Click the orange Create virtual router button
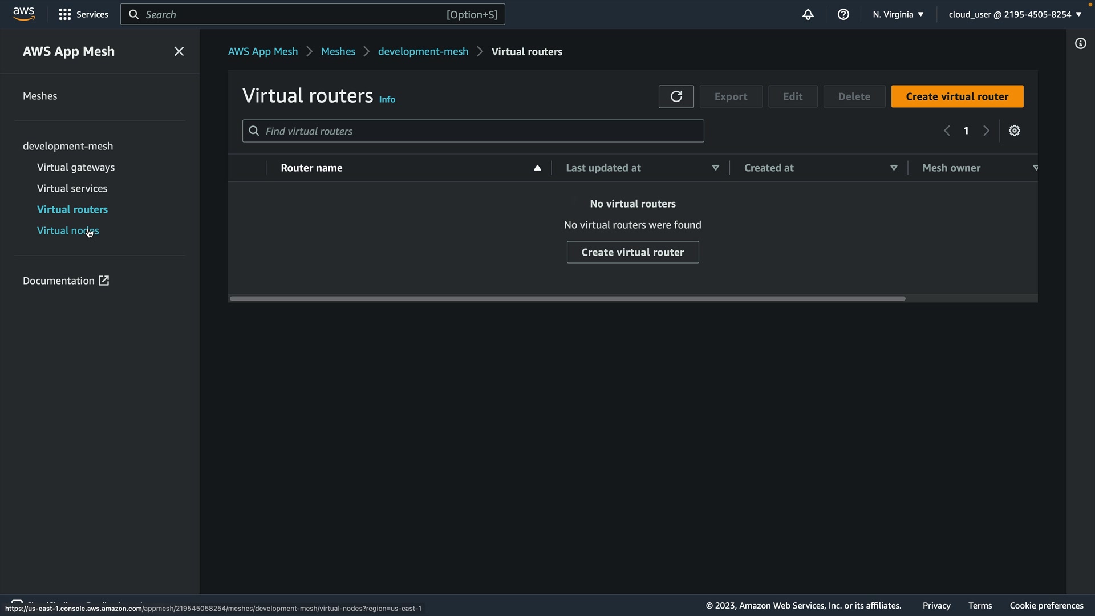The image size is (1095, 616). 956,96
